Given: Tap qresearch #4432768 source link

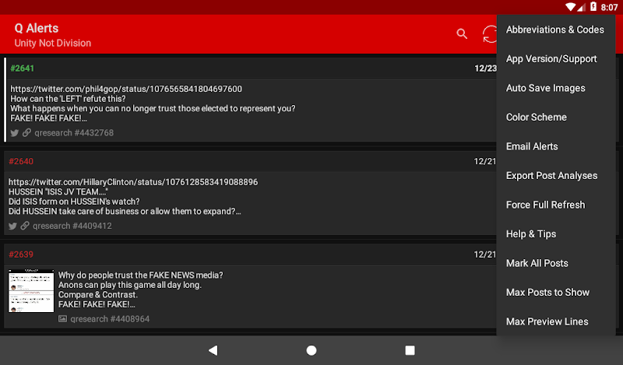Looking at the screenshot, I should 74,133.
